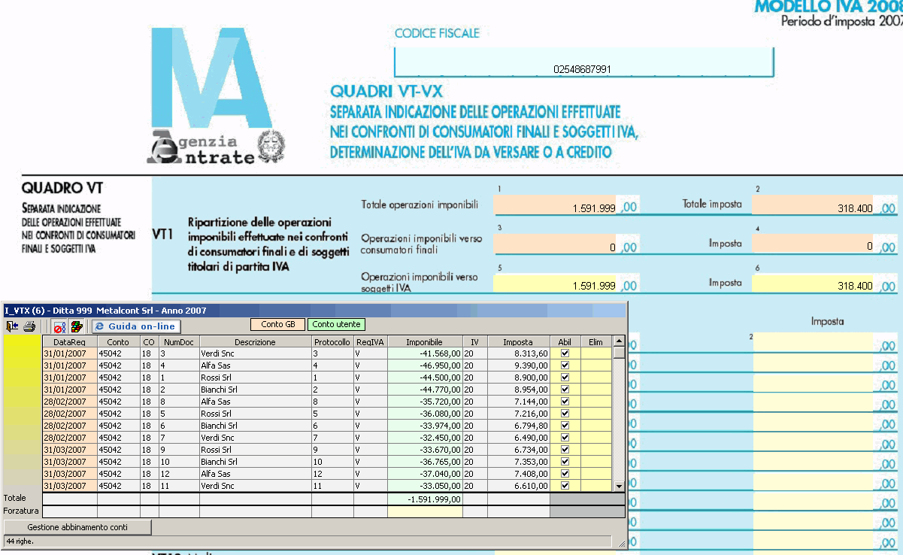Viewport: 903px width, 555px height.
Task: Open Guida on-line help
Action: click(137, 326)
